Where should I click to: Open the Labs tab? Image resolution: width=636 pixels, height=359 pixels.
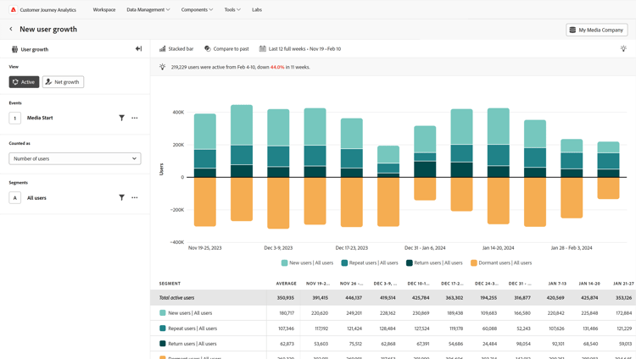(x=257, y=10)
